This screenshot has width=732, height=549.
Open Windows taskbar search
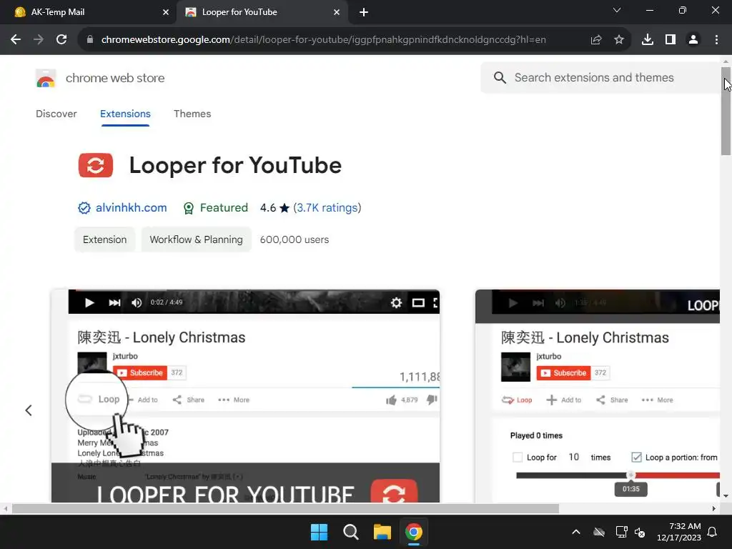tap(350, 532)
